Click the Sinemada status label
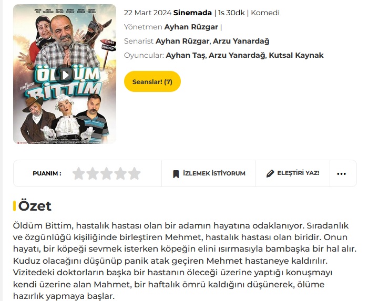This screenshot has width=368, height=301. point(192,13)
